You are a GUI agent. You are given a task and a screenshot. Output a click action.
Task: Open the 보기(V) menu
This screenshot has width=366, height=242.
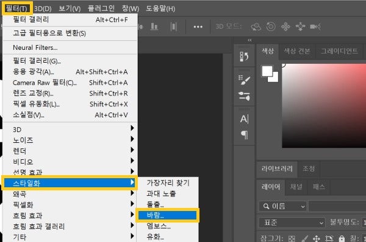click(70, 9)
